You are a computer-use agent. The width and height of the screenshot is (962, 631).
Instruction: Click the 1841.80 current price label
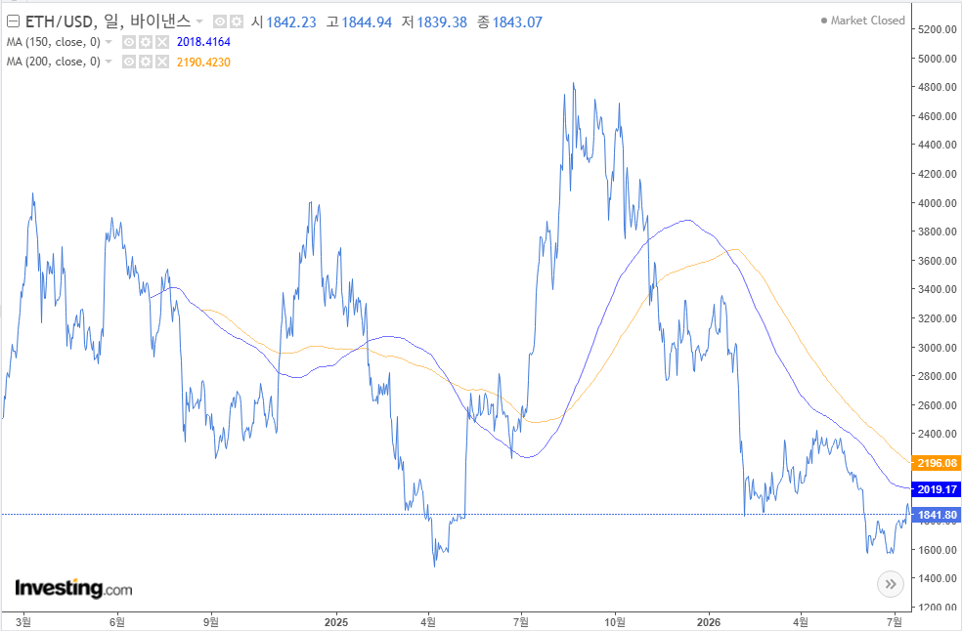pyautogui.click(x=937, y=515)
